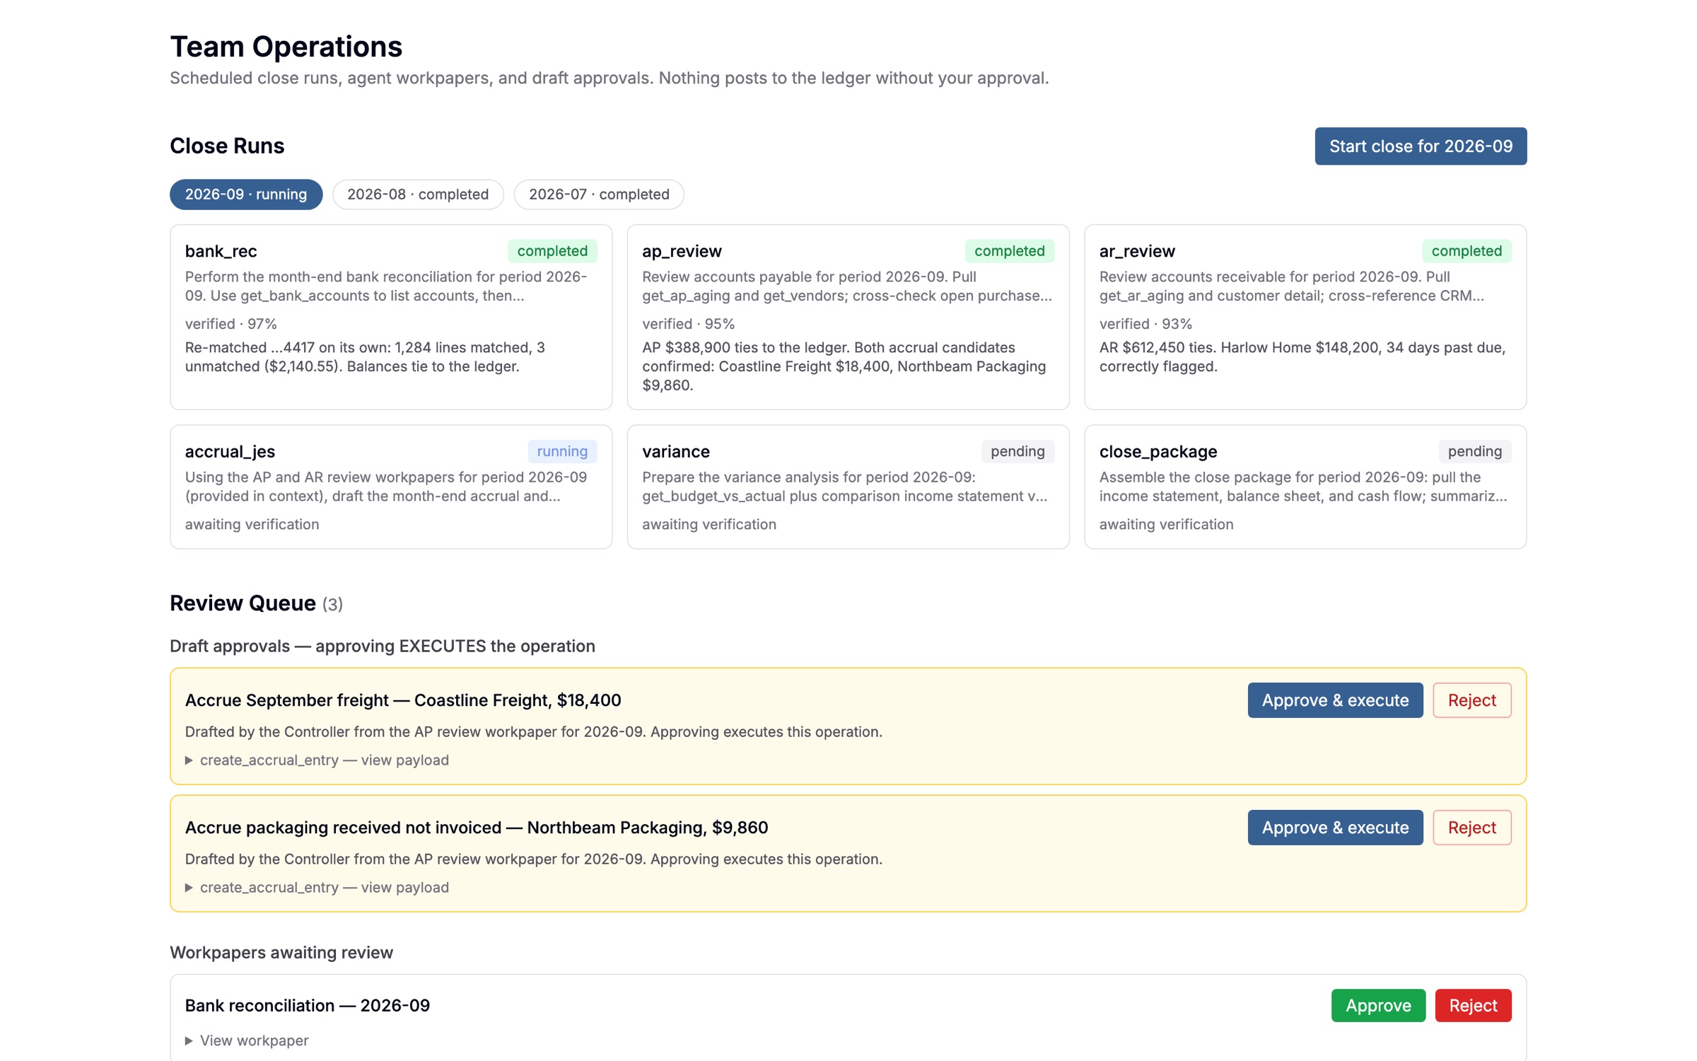Click the 'verified · 95%' text on ap_review

688,324
